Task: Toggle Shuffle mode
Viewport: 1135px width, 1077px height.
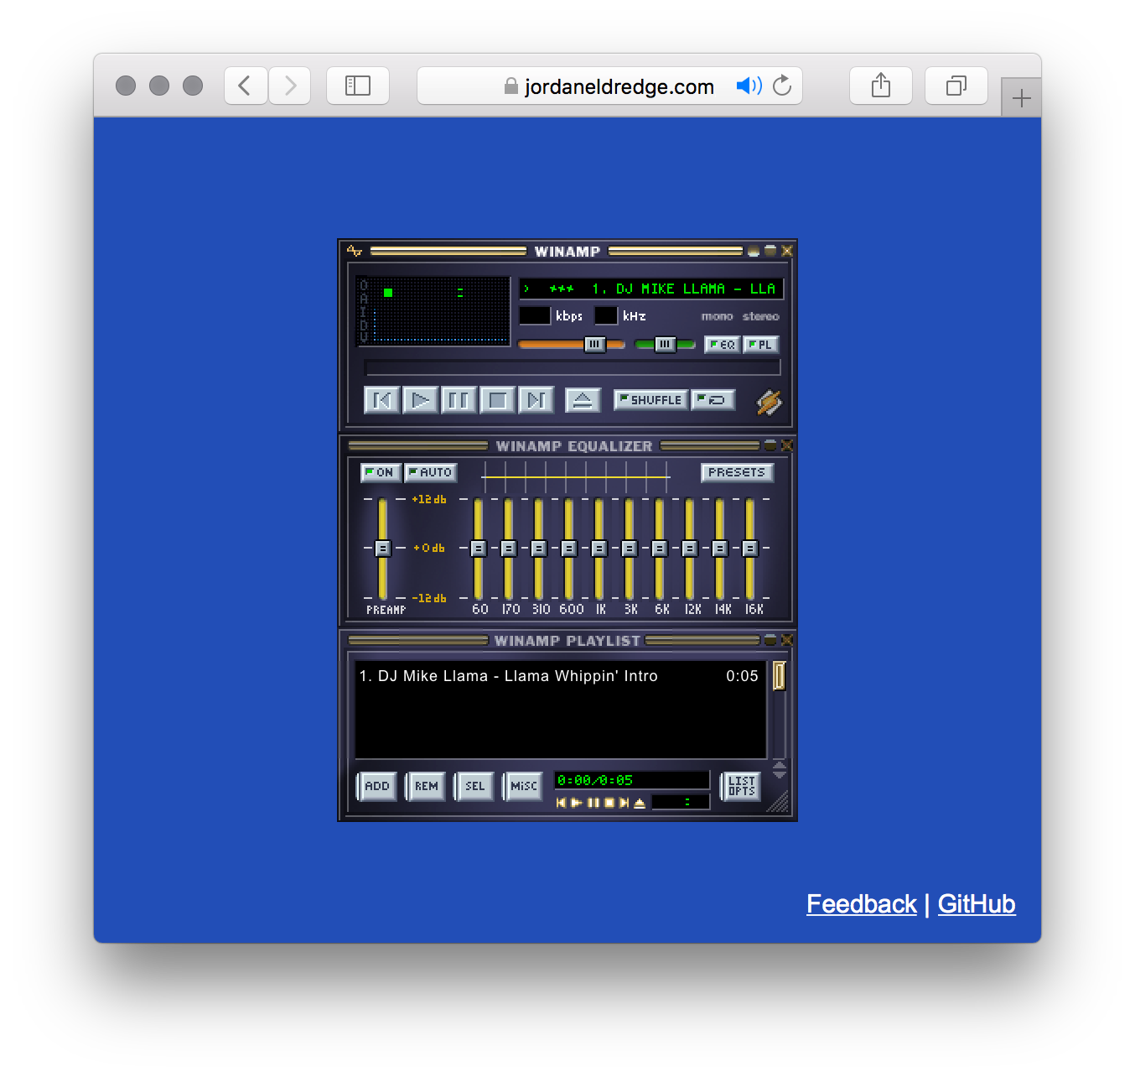Action: tap(650, 400)
